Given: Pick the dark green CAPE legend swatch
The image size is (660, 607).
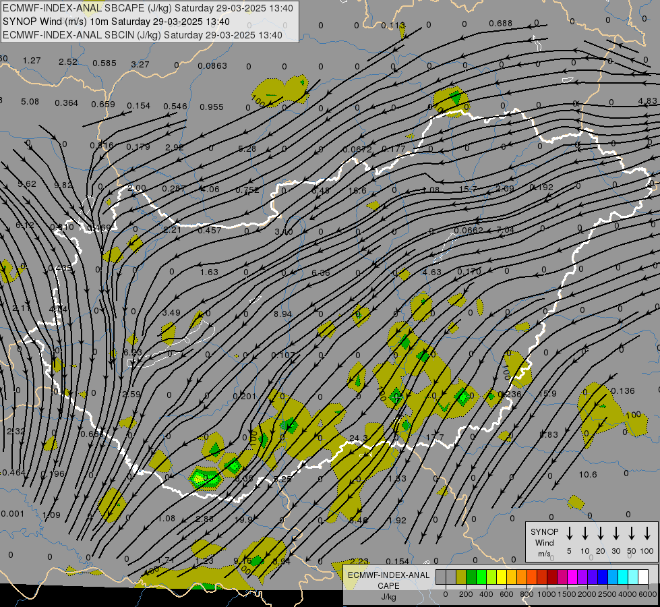Looking at the screenshot, I should [471, 577].
